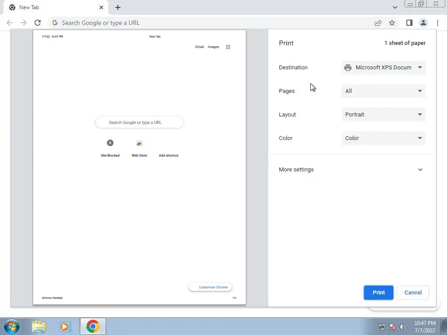Click the Web Store shortcut icon
The width and height of the screenshot is (447, 335).
tap(139, 143)
